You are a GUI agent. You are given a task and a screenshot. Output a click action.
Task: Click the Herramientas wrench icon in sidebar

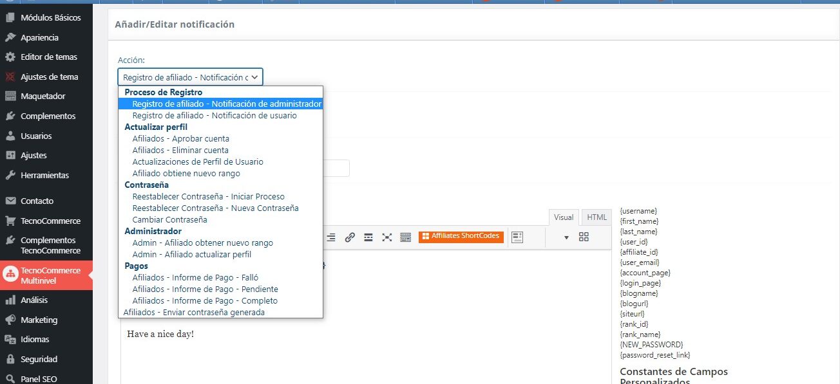[10, 176]
